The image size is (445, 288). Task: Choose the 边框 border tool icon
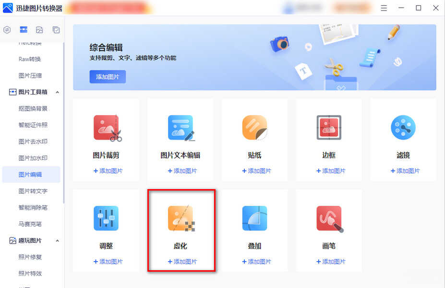pos(329,127)
